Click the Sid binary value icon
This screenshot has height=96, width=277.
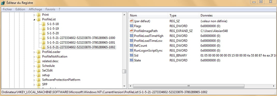(132, 55)
